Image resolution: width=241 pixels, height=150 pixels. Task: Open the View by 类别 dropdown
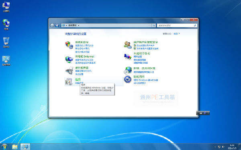[x=177, y=34]
